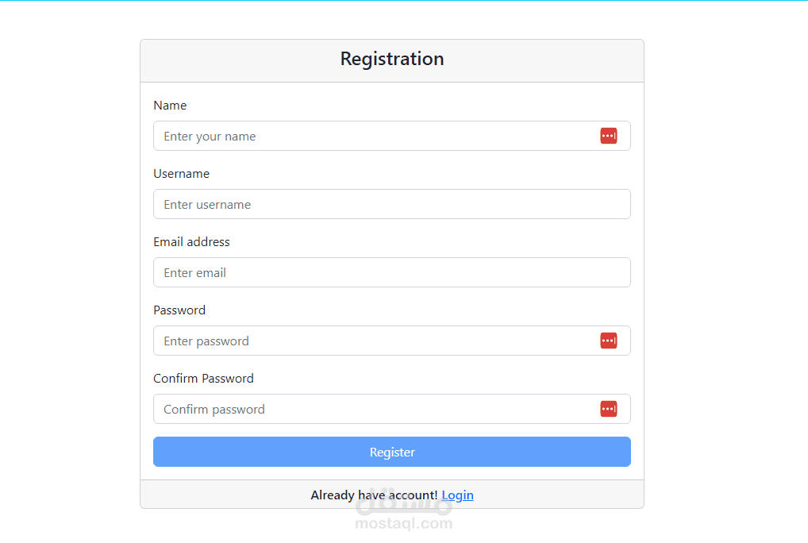Open password manager icon in Confirm Password field

point(609,409)
